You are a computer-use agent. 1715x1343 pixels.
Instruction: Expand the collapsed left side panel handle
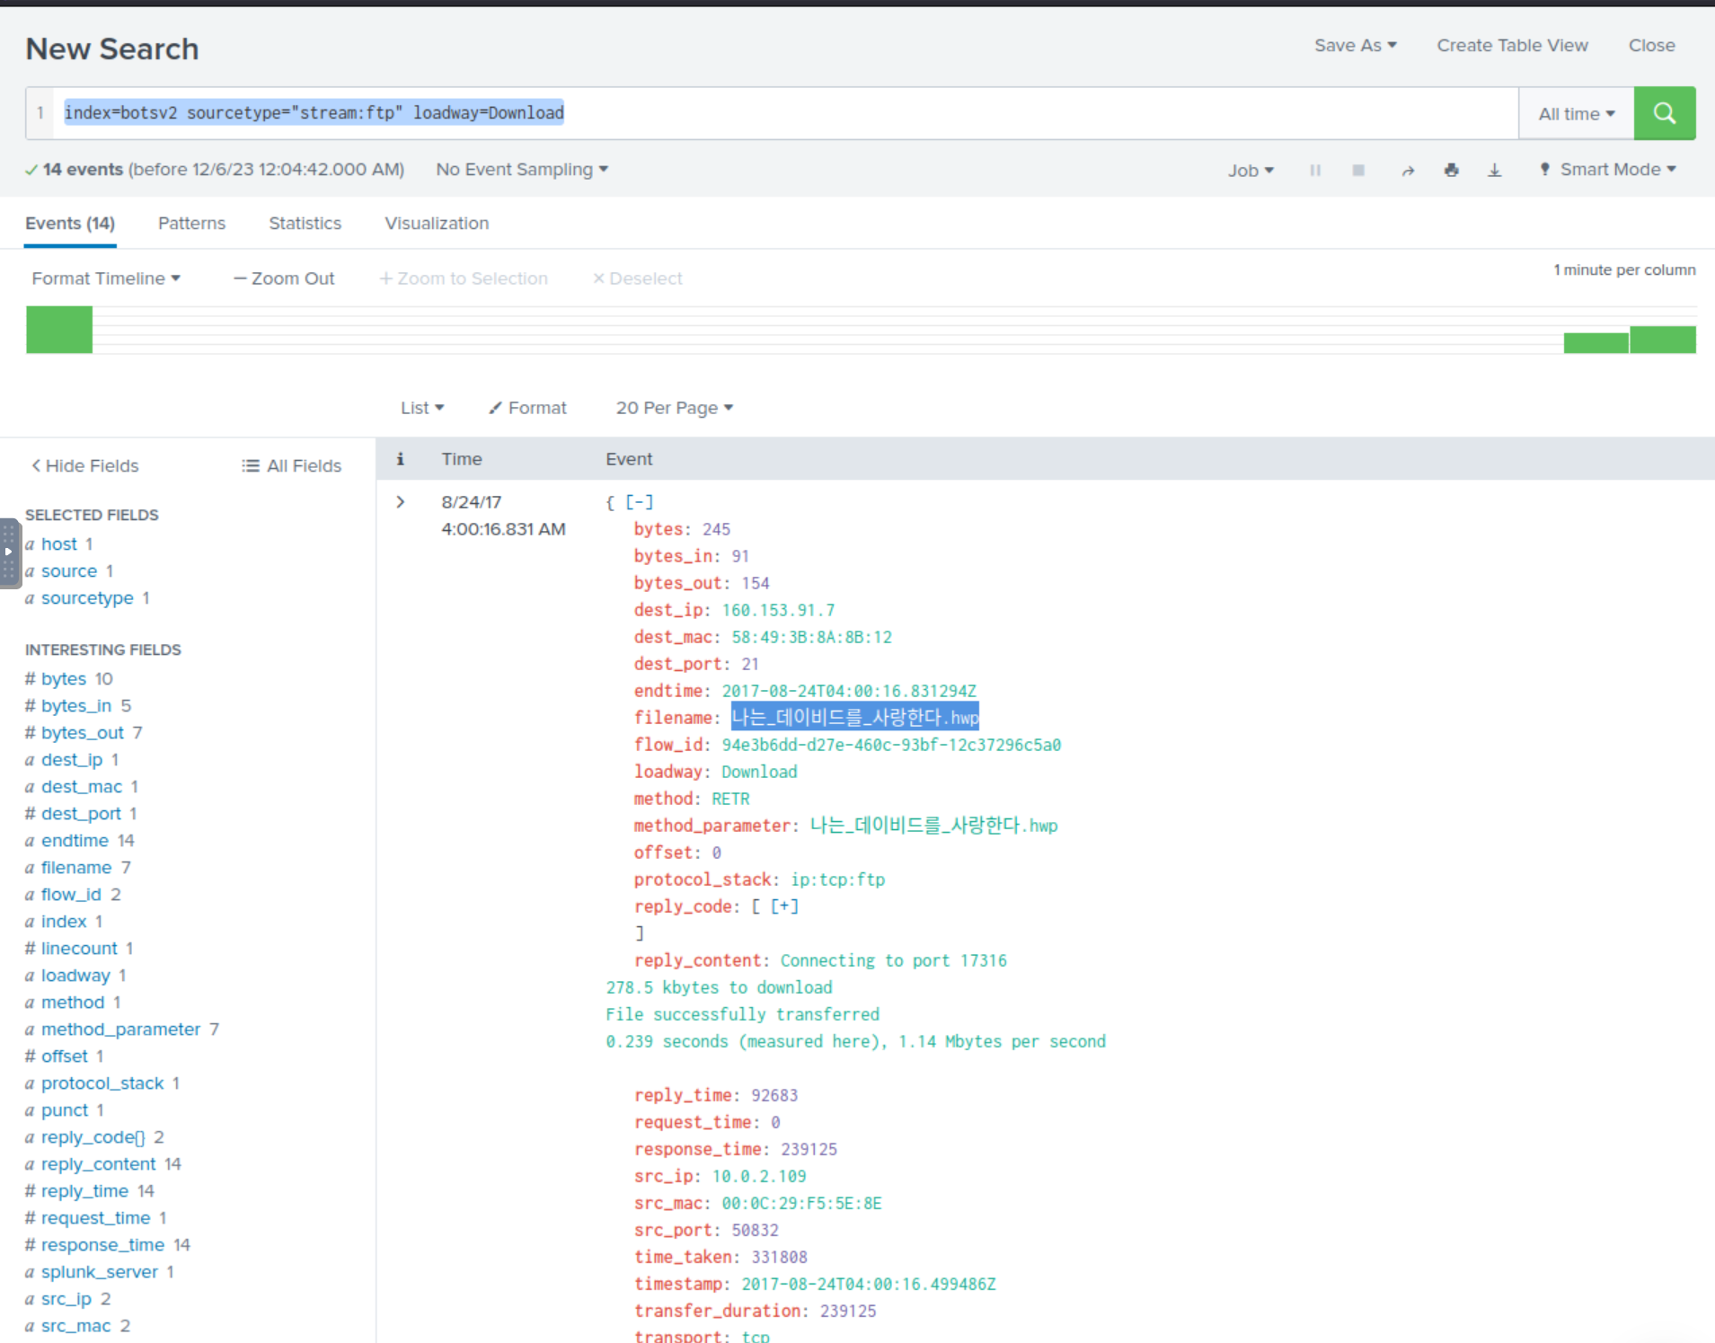[9, 552]
